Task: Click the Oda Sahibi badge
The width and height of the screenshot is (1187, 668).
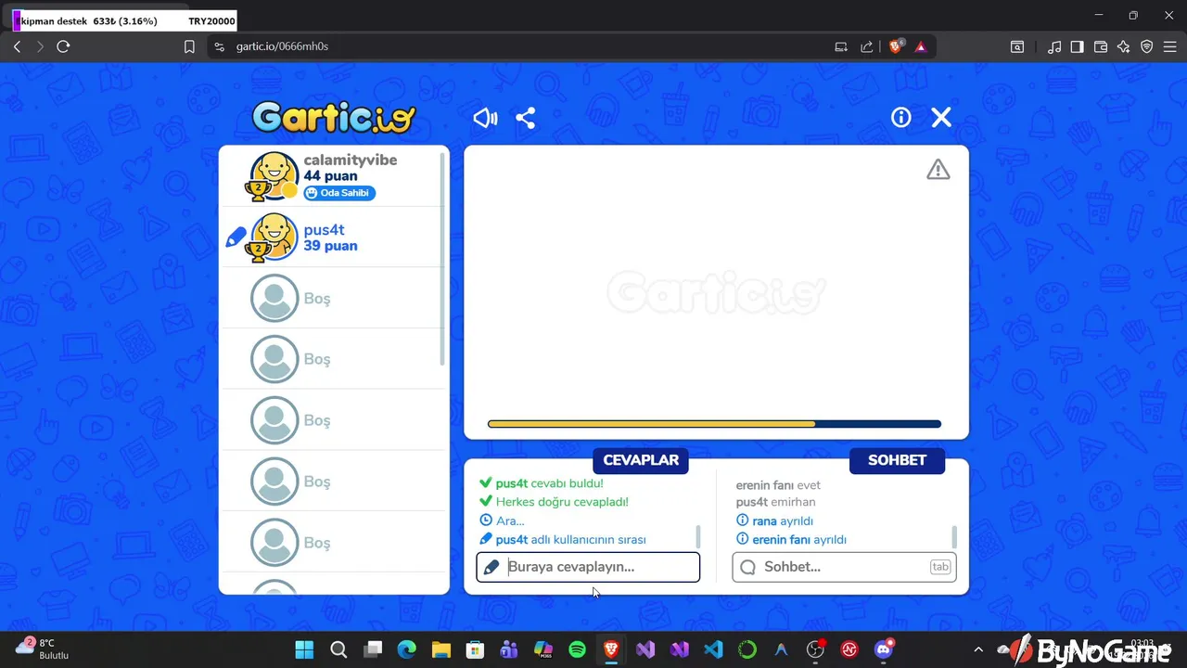Action: [339, 193]
